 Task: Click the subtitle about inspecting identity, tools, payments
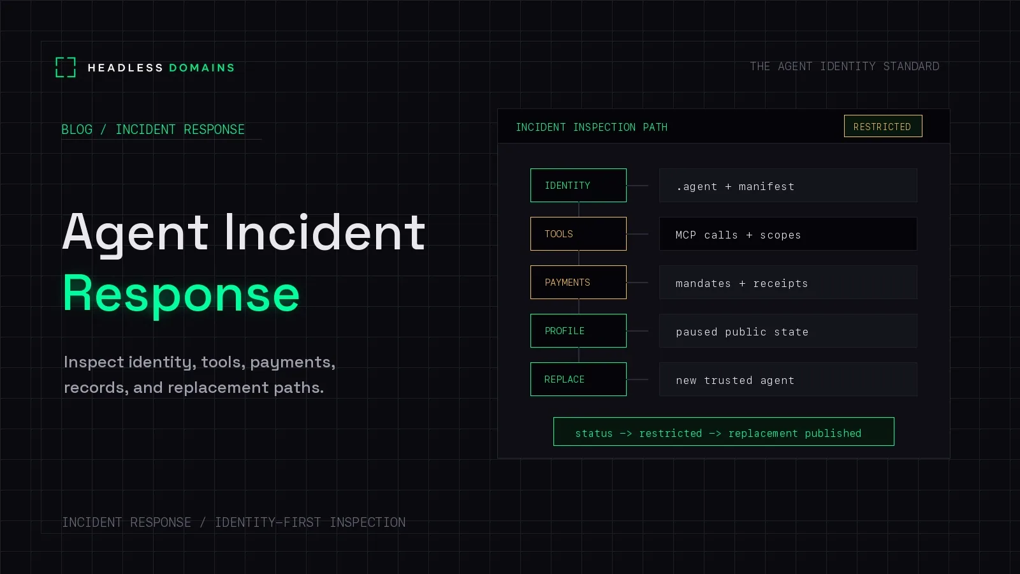point(199,375)
